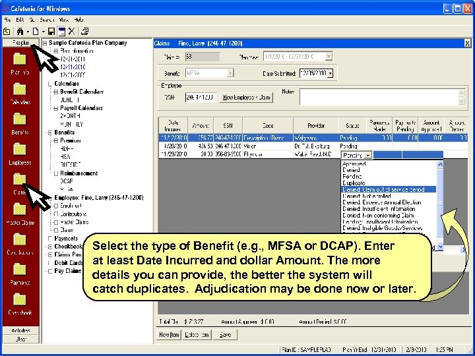The width and height of the screenshot is (475, 356).
Task: Open the binoculars search dropdown arrow
Action: [28, 32]
